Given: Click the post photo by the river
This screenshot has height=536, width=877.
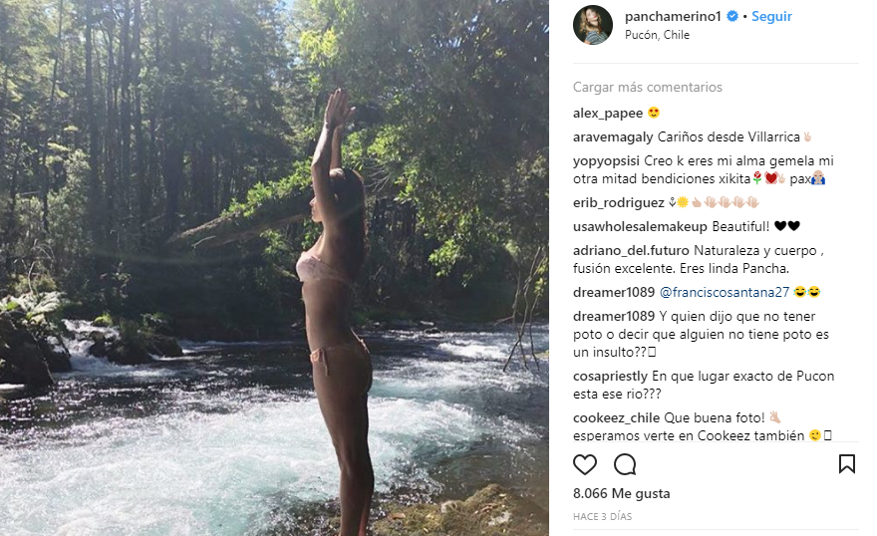Looking at the screenshot, I should tap(274, 268).
